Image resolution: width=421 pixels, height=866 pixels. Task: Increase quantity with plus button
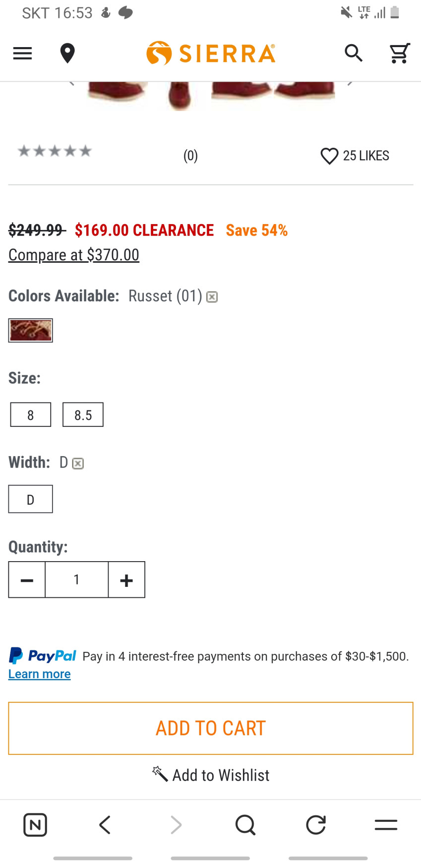point(126,580)
